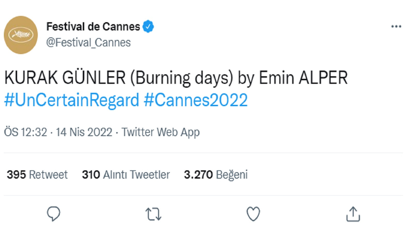This screenshot has width=413, height=232.
Task: Click the @Festival_Cannes handle
Action: point(88,42)
